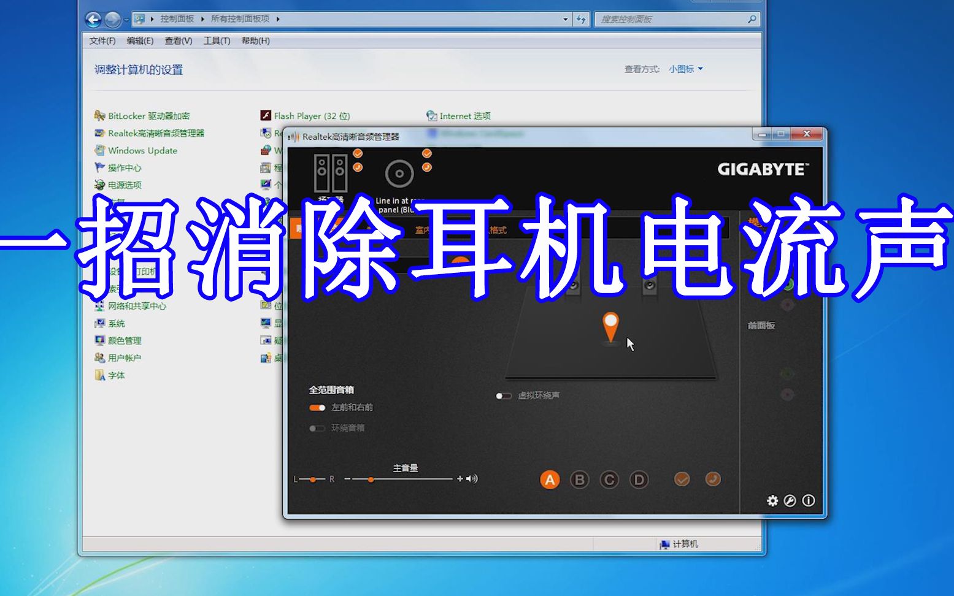
Task: Click the minus button on main volume
Action: [x=347, y=479]
